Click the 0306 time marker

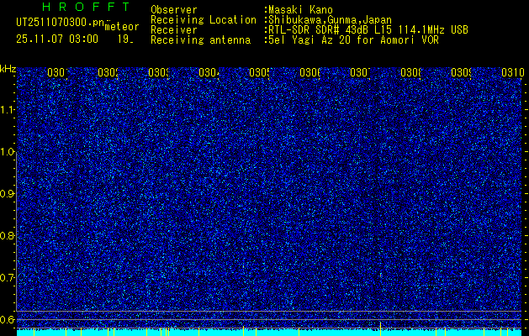coord(310,72)
